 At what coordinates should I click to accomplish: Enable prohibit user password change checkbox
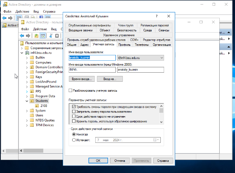73,111
